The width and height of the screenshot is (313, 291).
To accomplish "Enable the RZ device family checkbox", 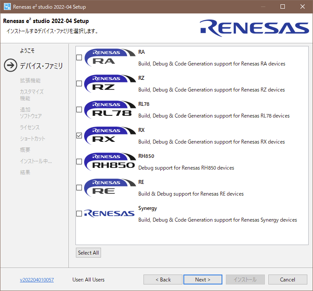I will click(x=79, y=84).
